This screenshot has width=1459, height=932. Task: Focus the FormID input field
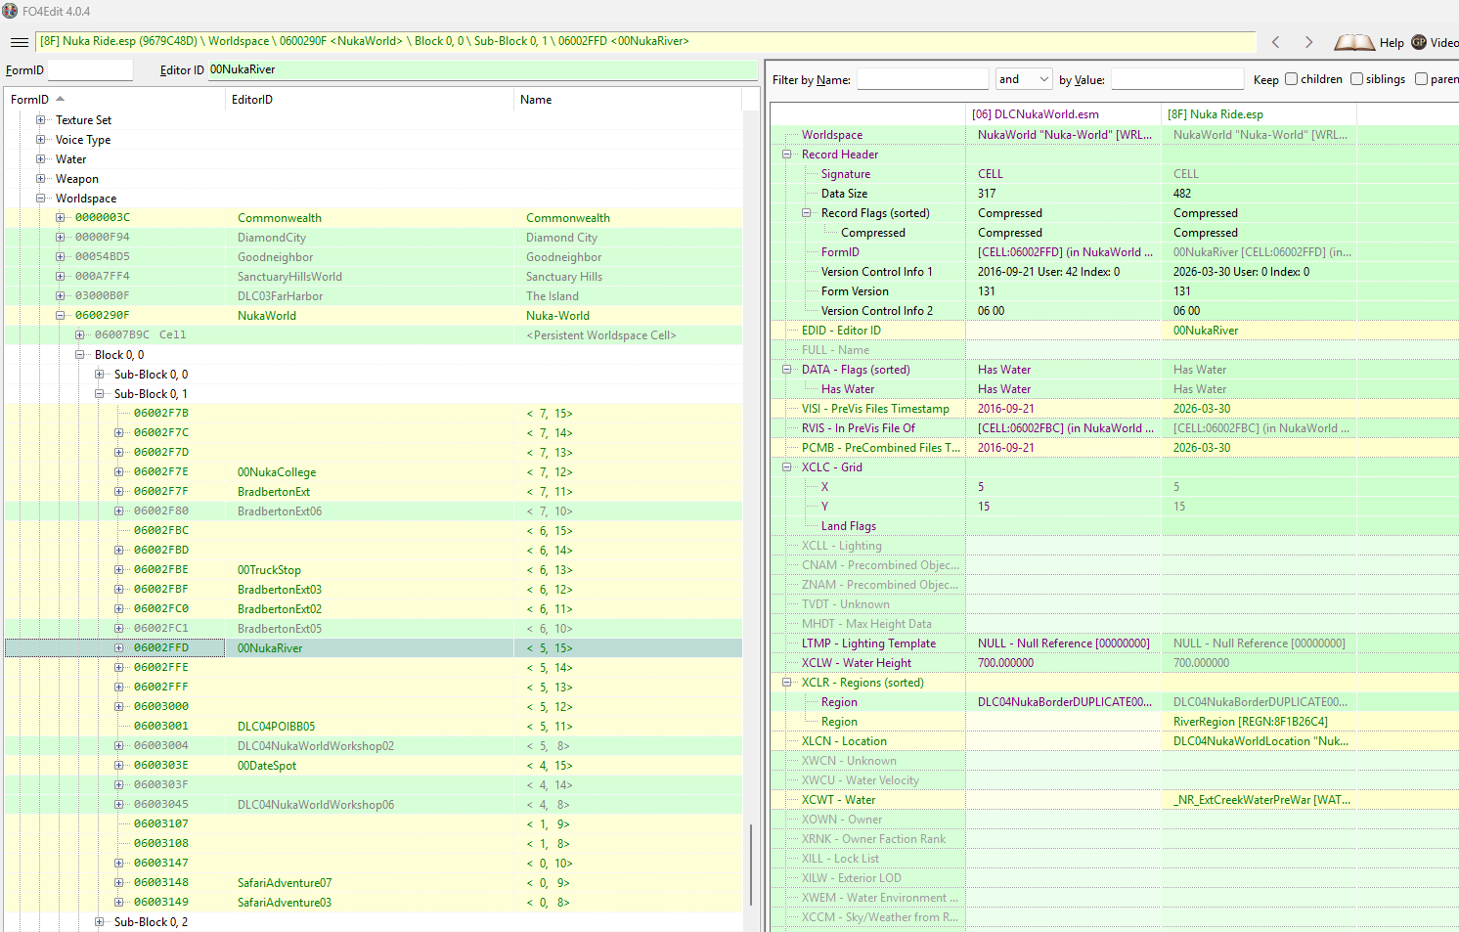[x=90, y=70]
